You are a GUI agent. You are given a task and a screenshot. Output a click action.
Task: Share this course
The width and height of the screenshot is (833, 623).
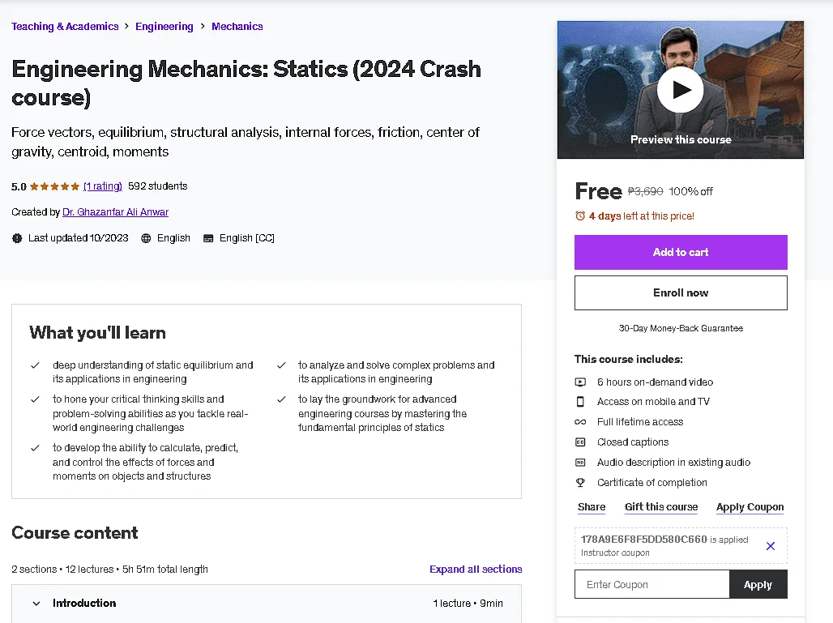592,506
